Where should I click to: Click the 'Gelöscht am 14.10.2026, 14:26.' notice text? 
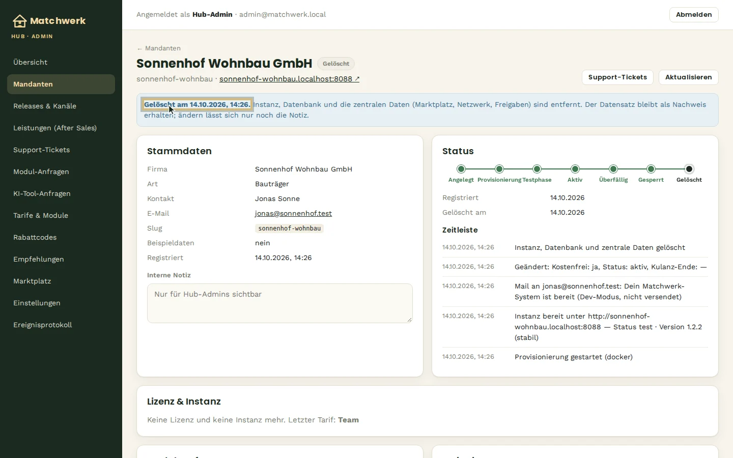pos(197,104)
